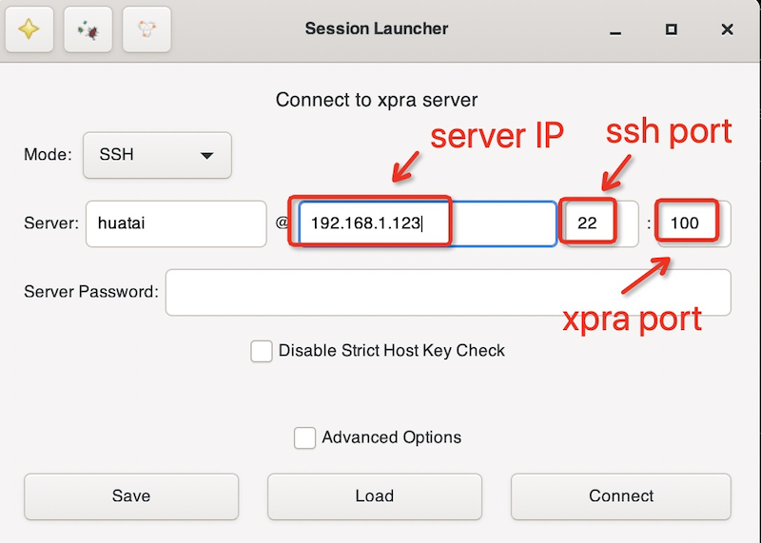Viewport: 761px width, 543px height.
Task: Click the Connect to xpra server heading
Action: [376, 100]
